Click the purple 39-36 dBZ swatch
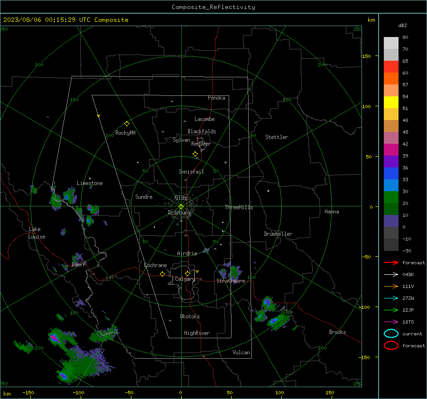 point(391,161)
